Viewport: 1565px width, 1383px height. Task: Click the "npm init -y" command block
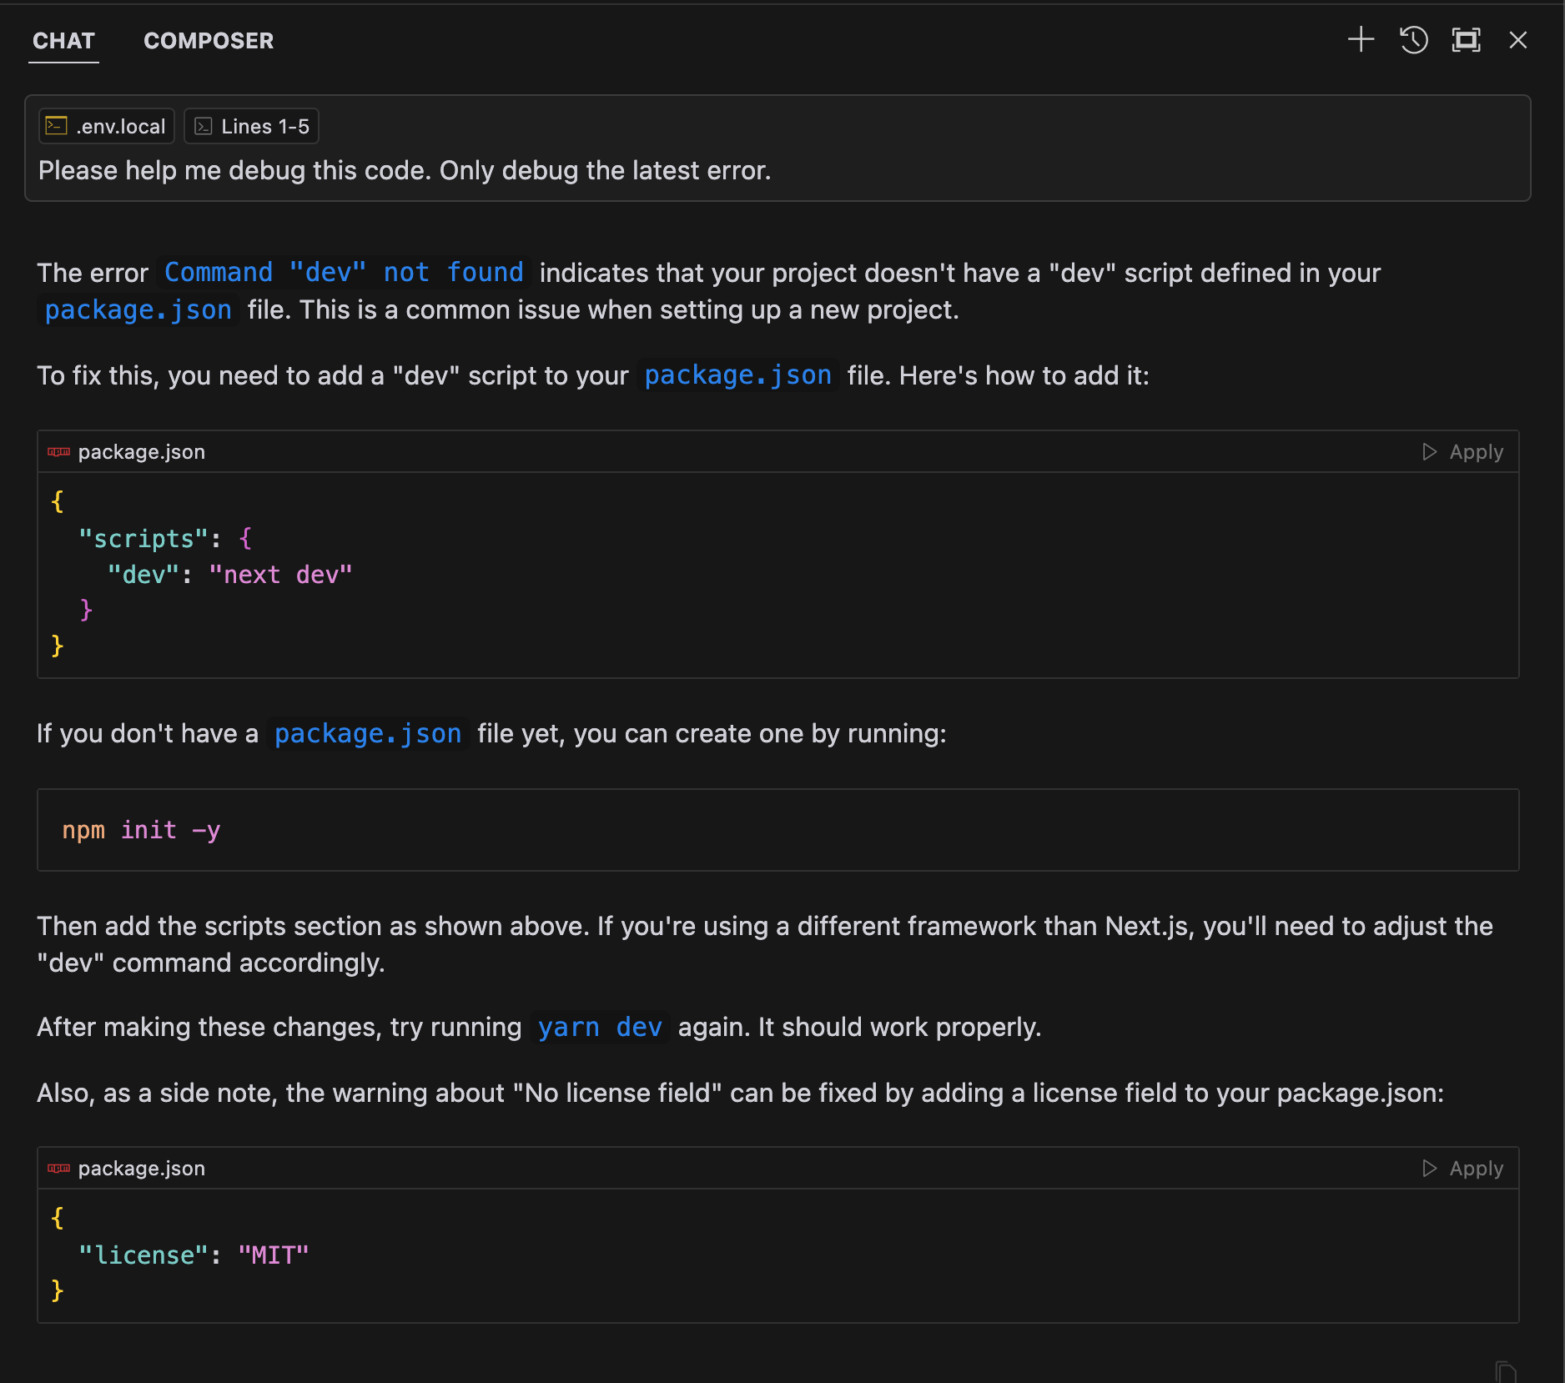coord(142,831)
